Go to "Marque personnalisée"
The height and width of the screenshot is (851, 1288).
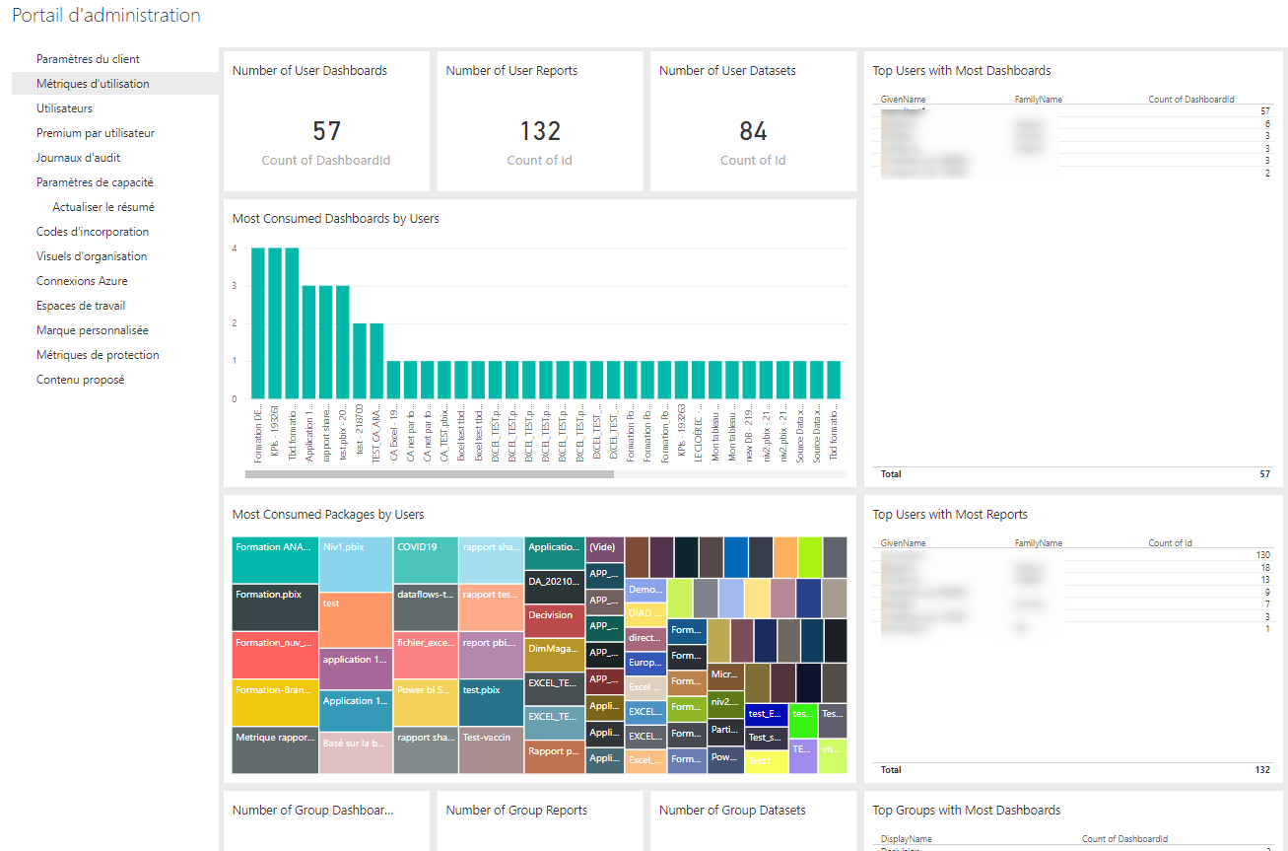click(91, 329)
